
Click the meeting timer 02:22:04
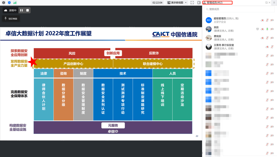(157, 3)
